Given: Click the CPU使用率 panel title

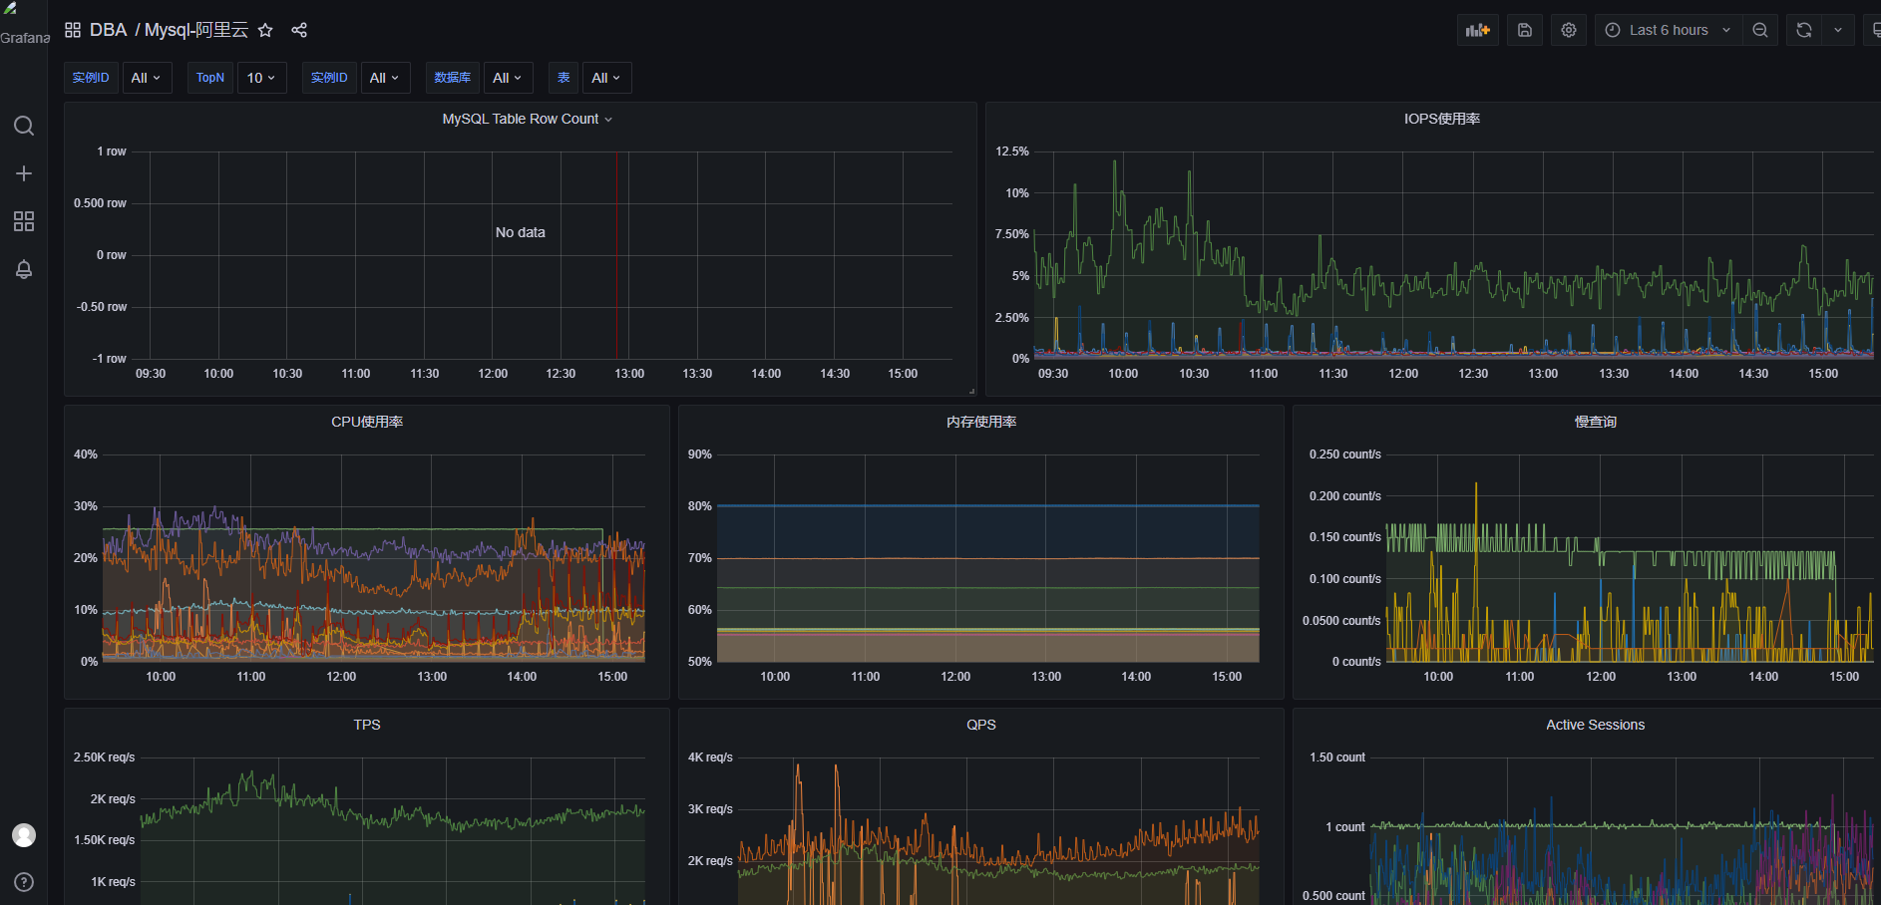Looking at the screenshot, I should pyautogui.click(x=367, y=422).
